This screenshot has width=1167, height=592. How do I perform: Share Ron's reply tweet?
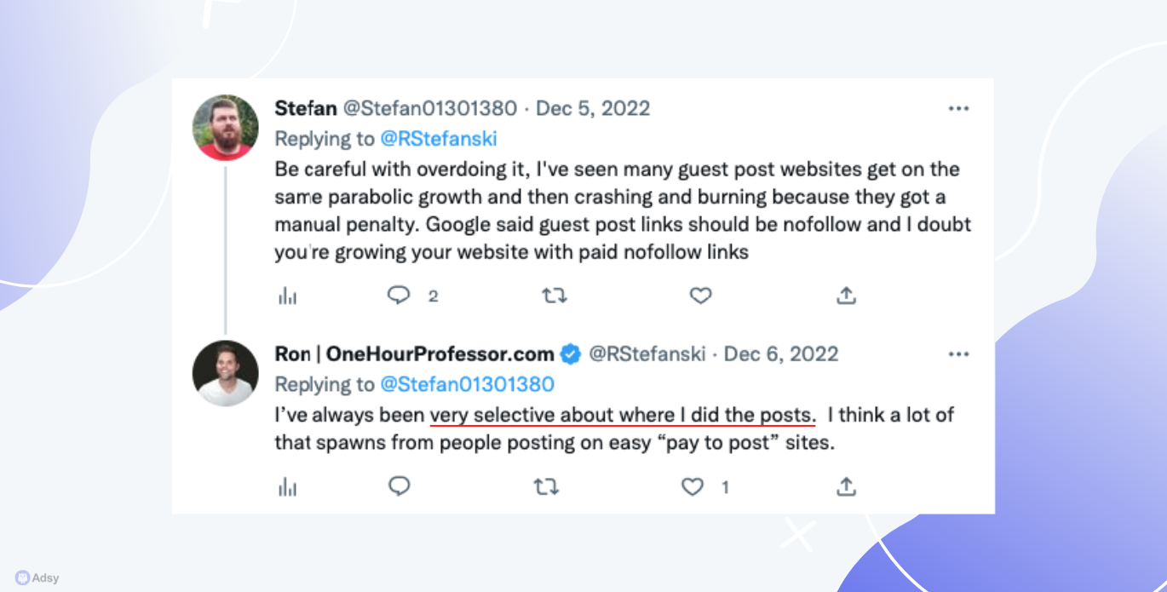coord(846,486)
